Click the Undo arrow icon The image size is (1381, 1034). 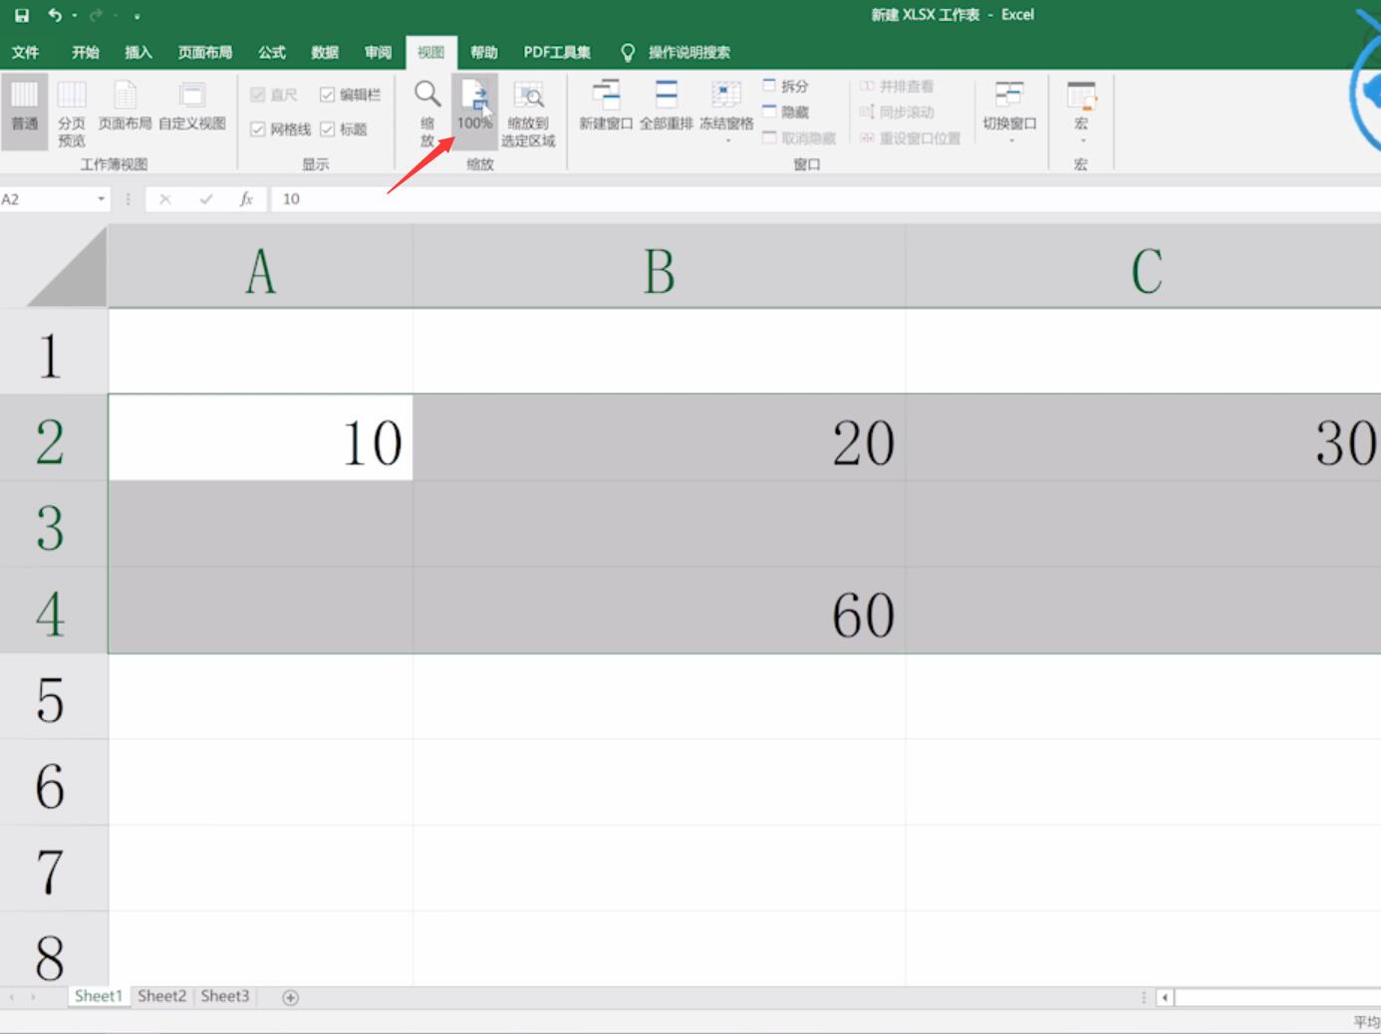coord(55,15)
